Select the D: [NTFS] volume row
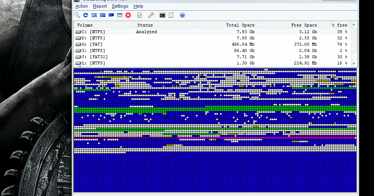Screen dimensions: 374x196 212,38
